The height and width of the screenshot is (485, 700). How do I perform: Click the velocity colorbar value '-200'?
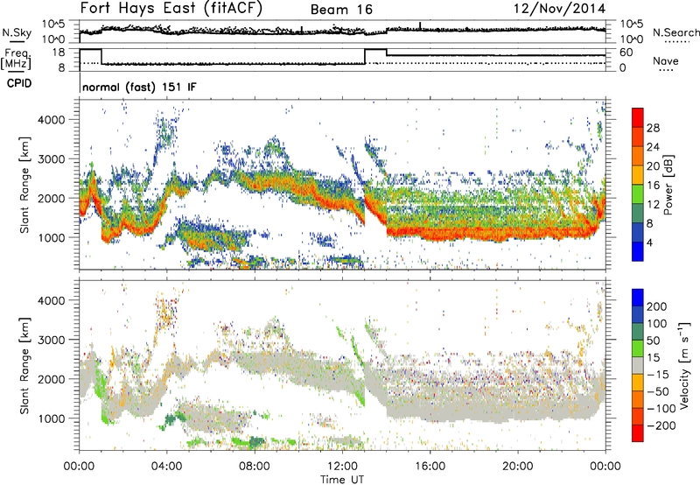tap(661, 425)
